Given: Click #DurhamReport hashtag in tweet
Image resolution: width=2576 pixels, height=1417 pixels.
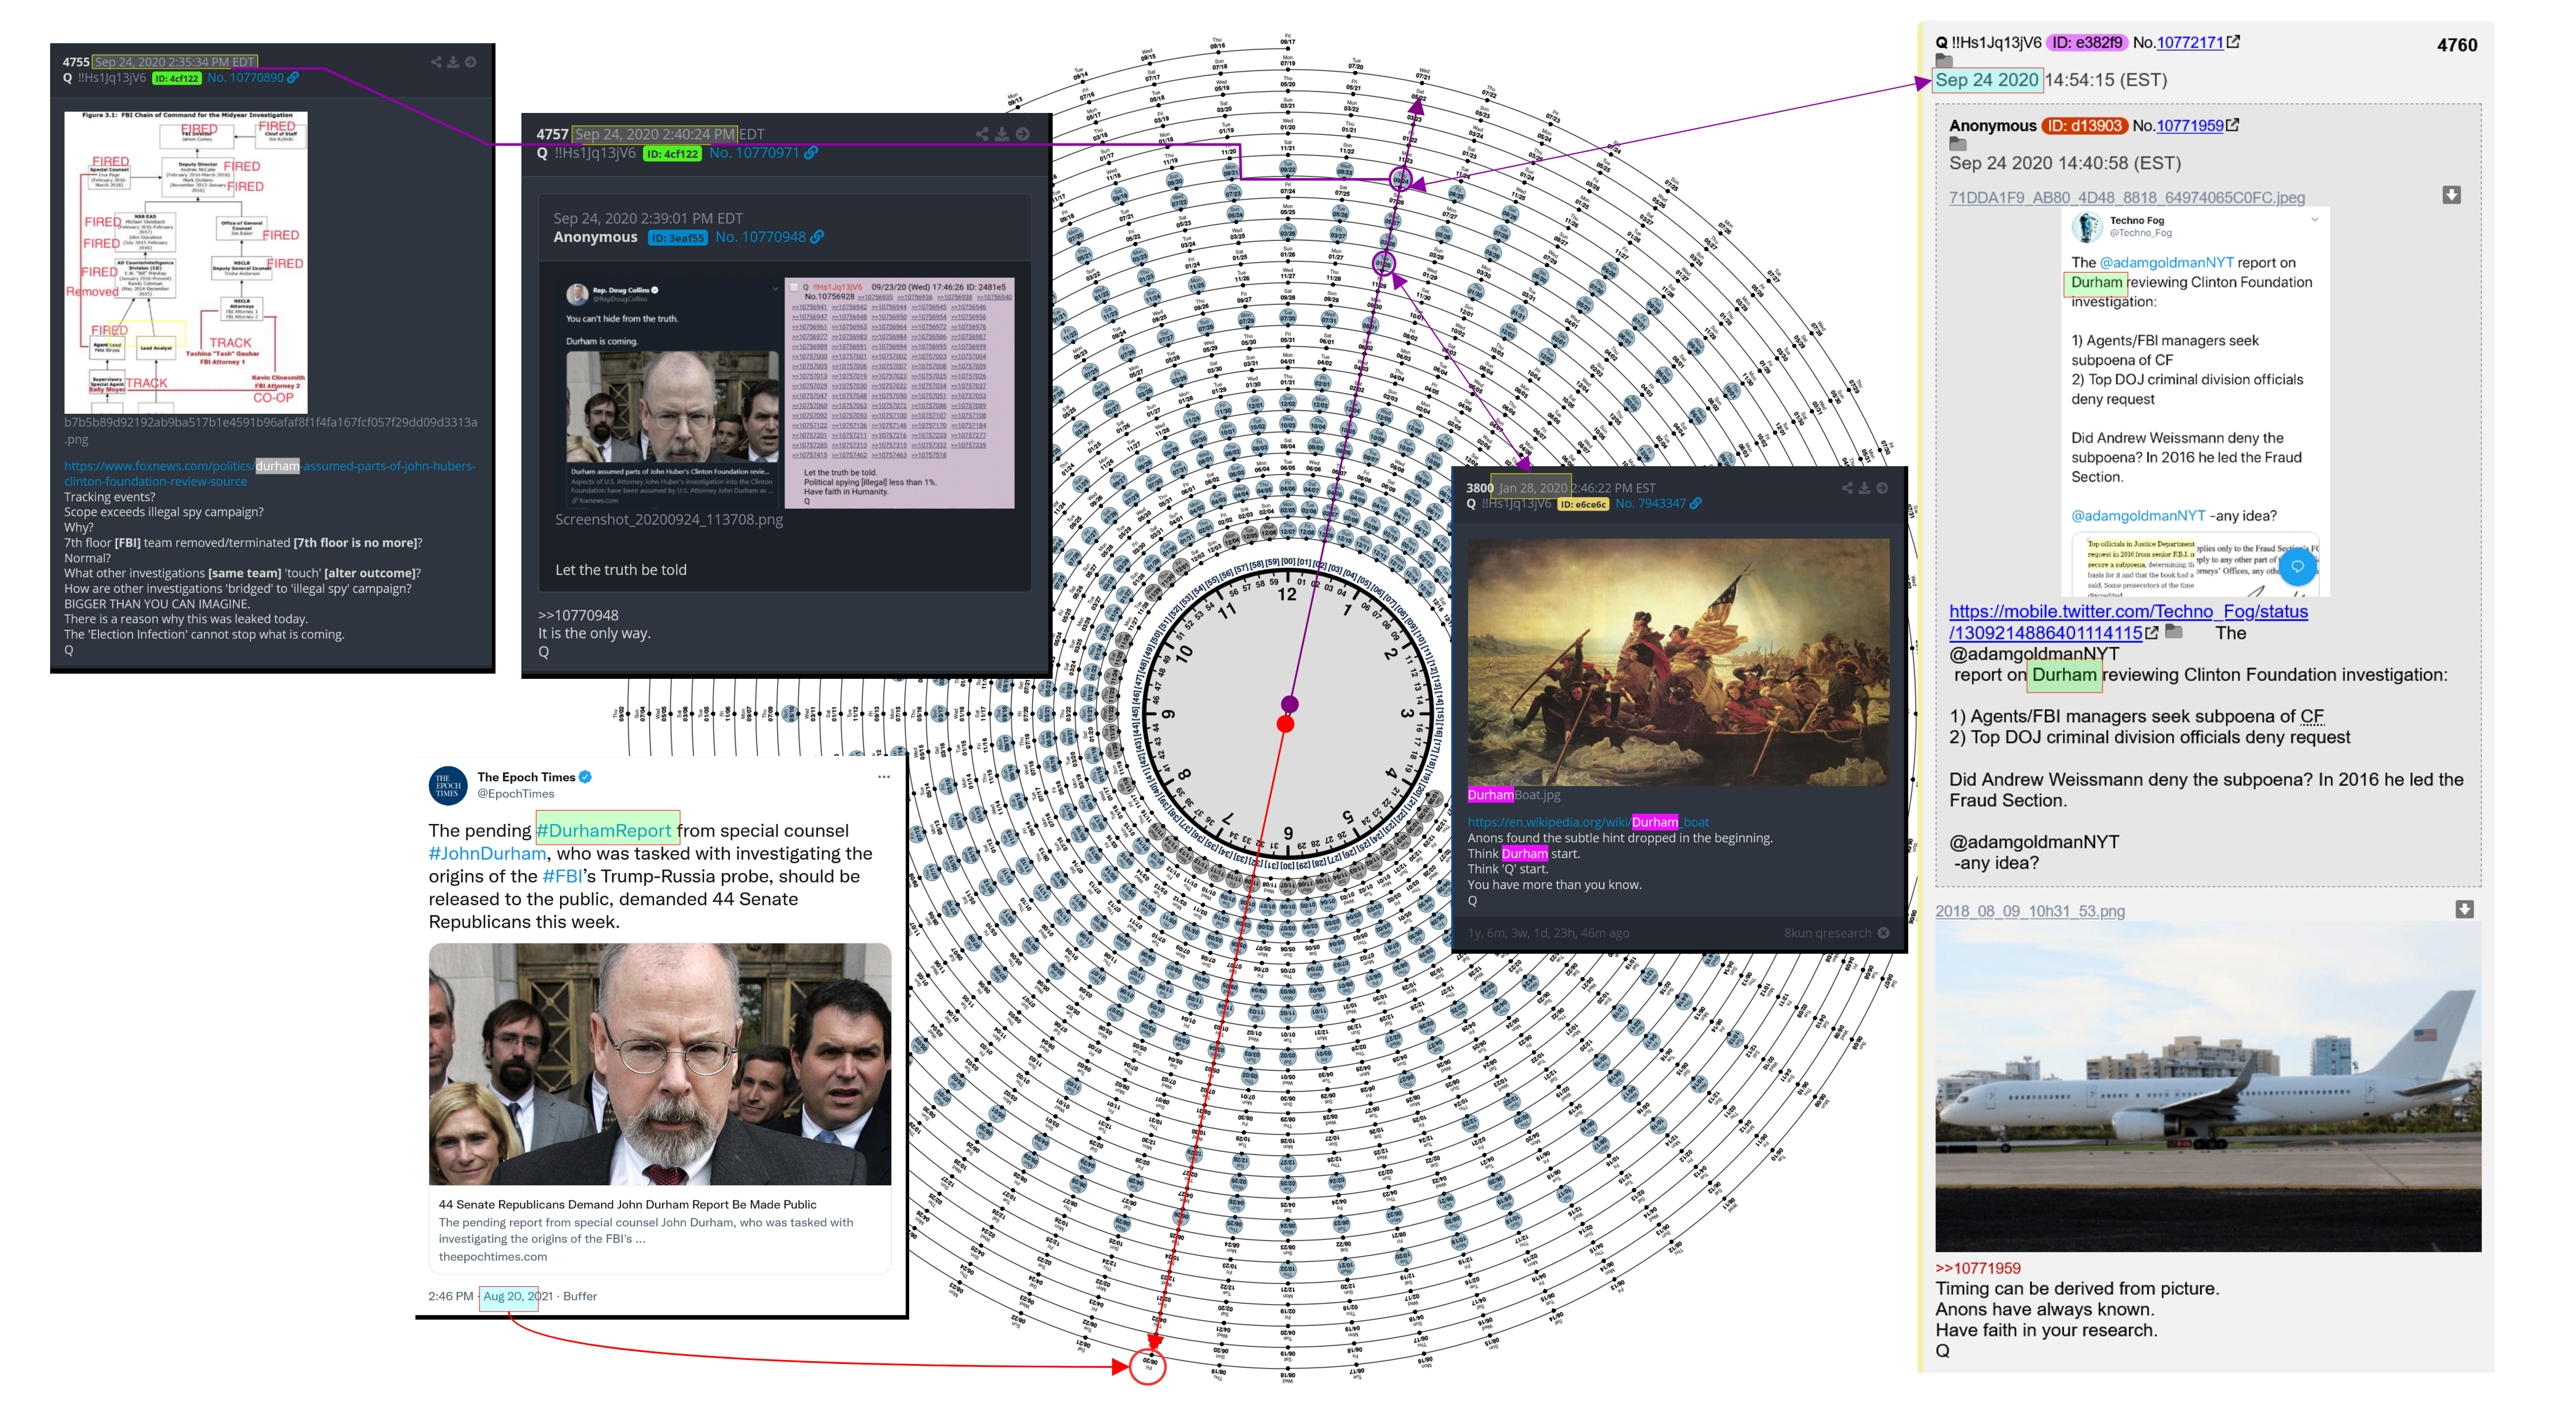Looking at the screenshot, I should point(604,831).
